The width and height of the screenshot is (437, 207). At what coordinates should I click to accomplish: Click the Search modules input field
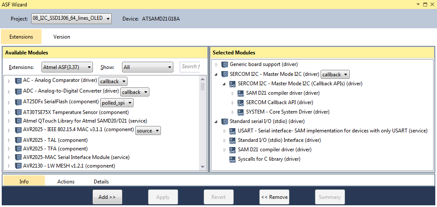(x=190, y=67)
